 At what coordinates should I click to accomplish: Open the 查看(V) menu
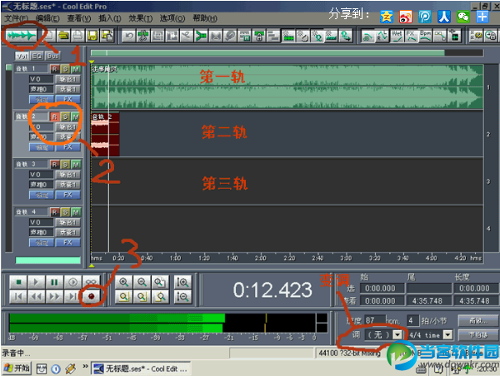79,18
